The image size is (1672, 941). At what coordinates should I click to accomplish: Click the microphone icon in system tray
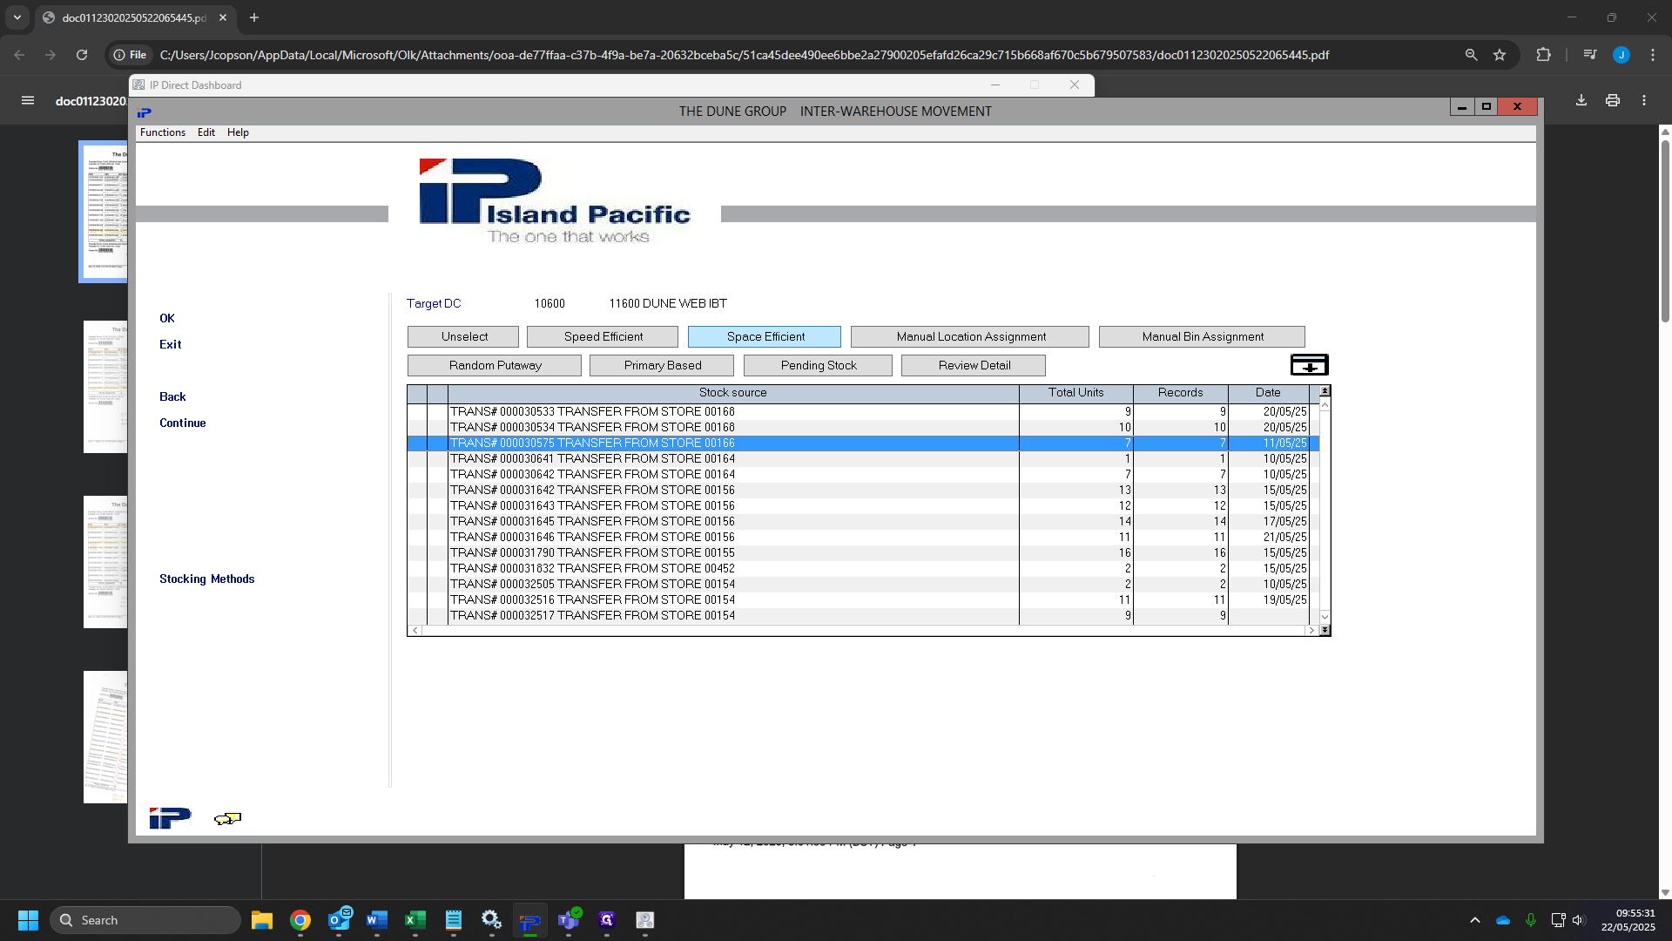1531,920
